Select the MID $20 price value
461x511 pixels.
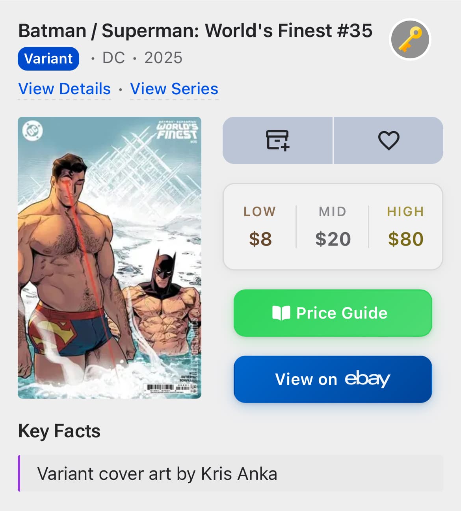pos(333,239)
